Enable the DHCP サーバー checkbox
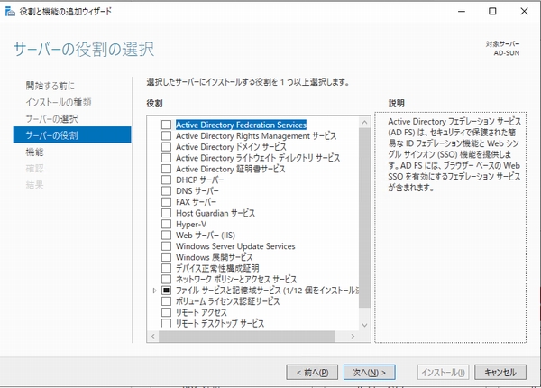This screenshot has width=541, height=388. tap(166, 180)
